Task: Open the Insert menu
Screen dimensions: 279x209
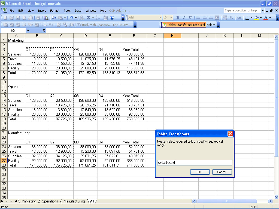Action: tap(42, 11)
